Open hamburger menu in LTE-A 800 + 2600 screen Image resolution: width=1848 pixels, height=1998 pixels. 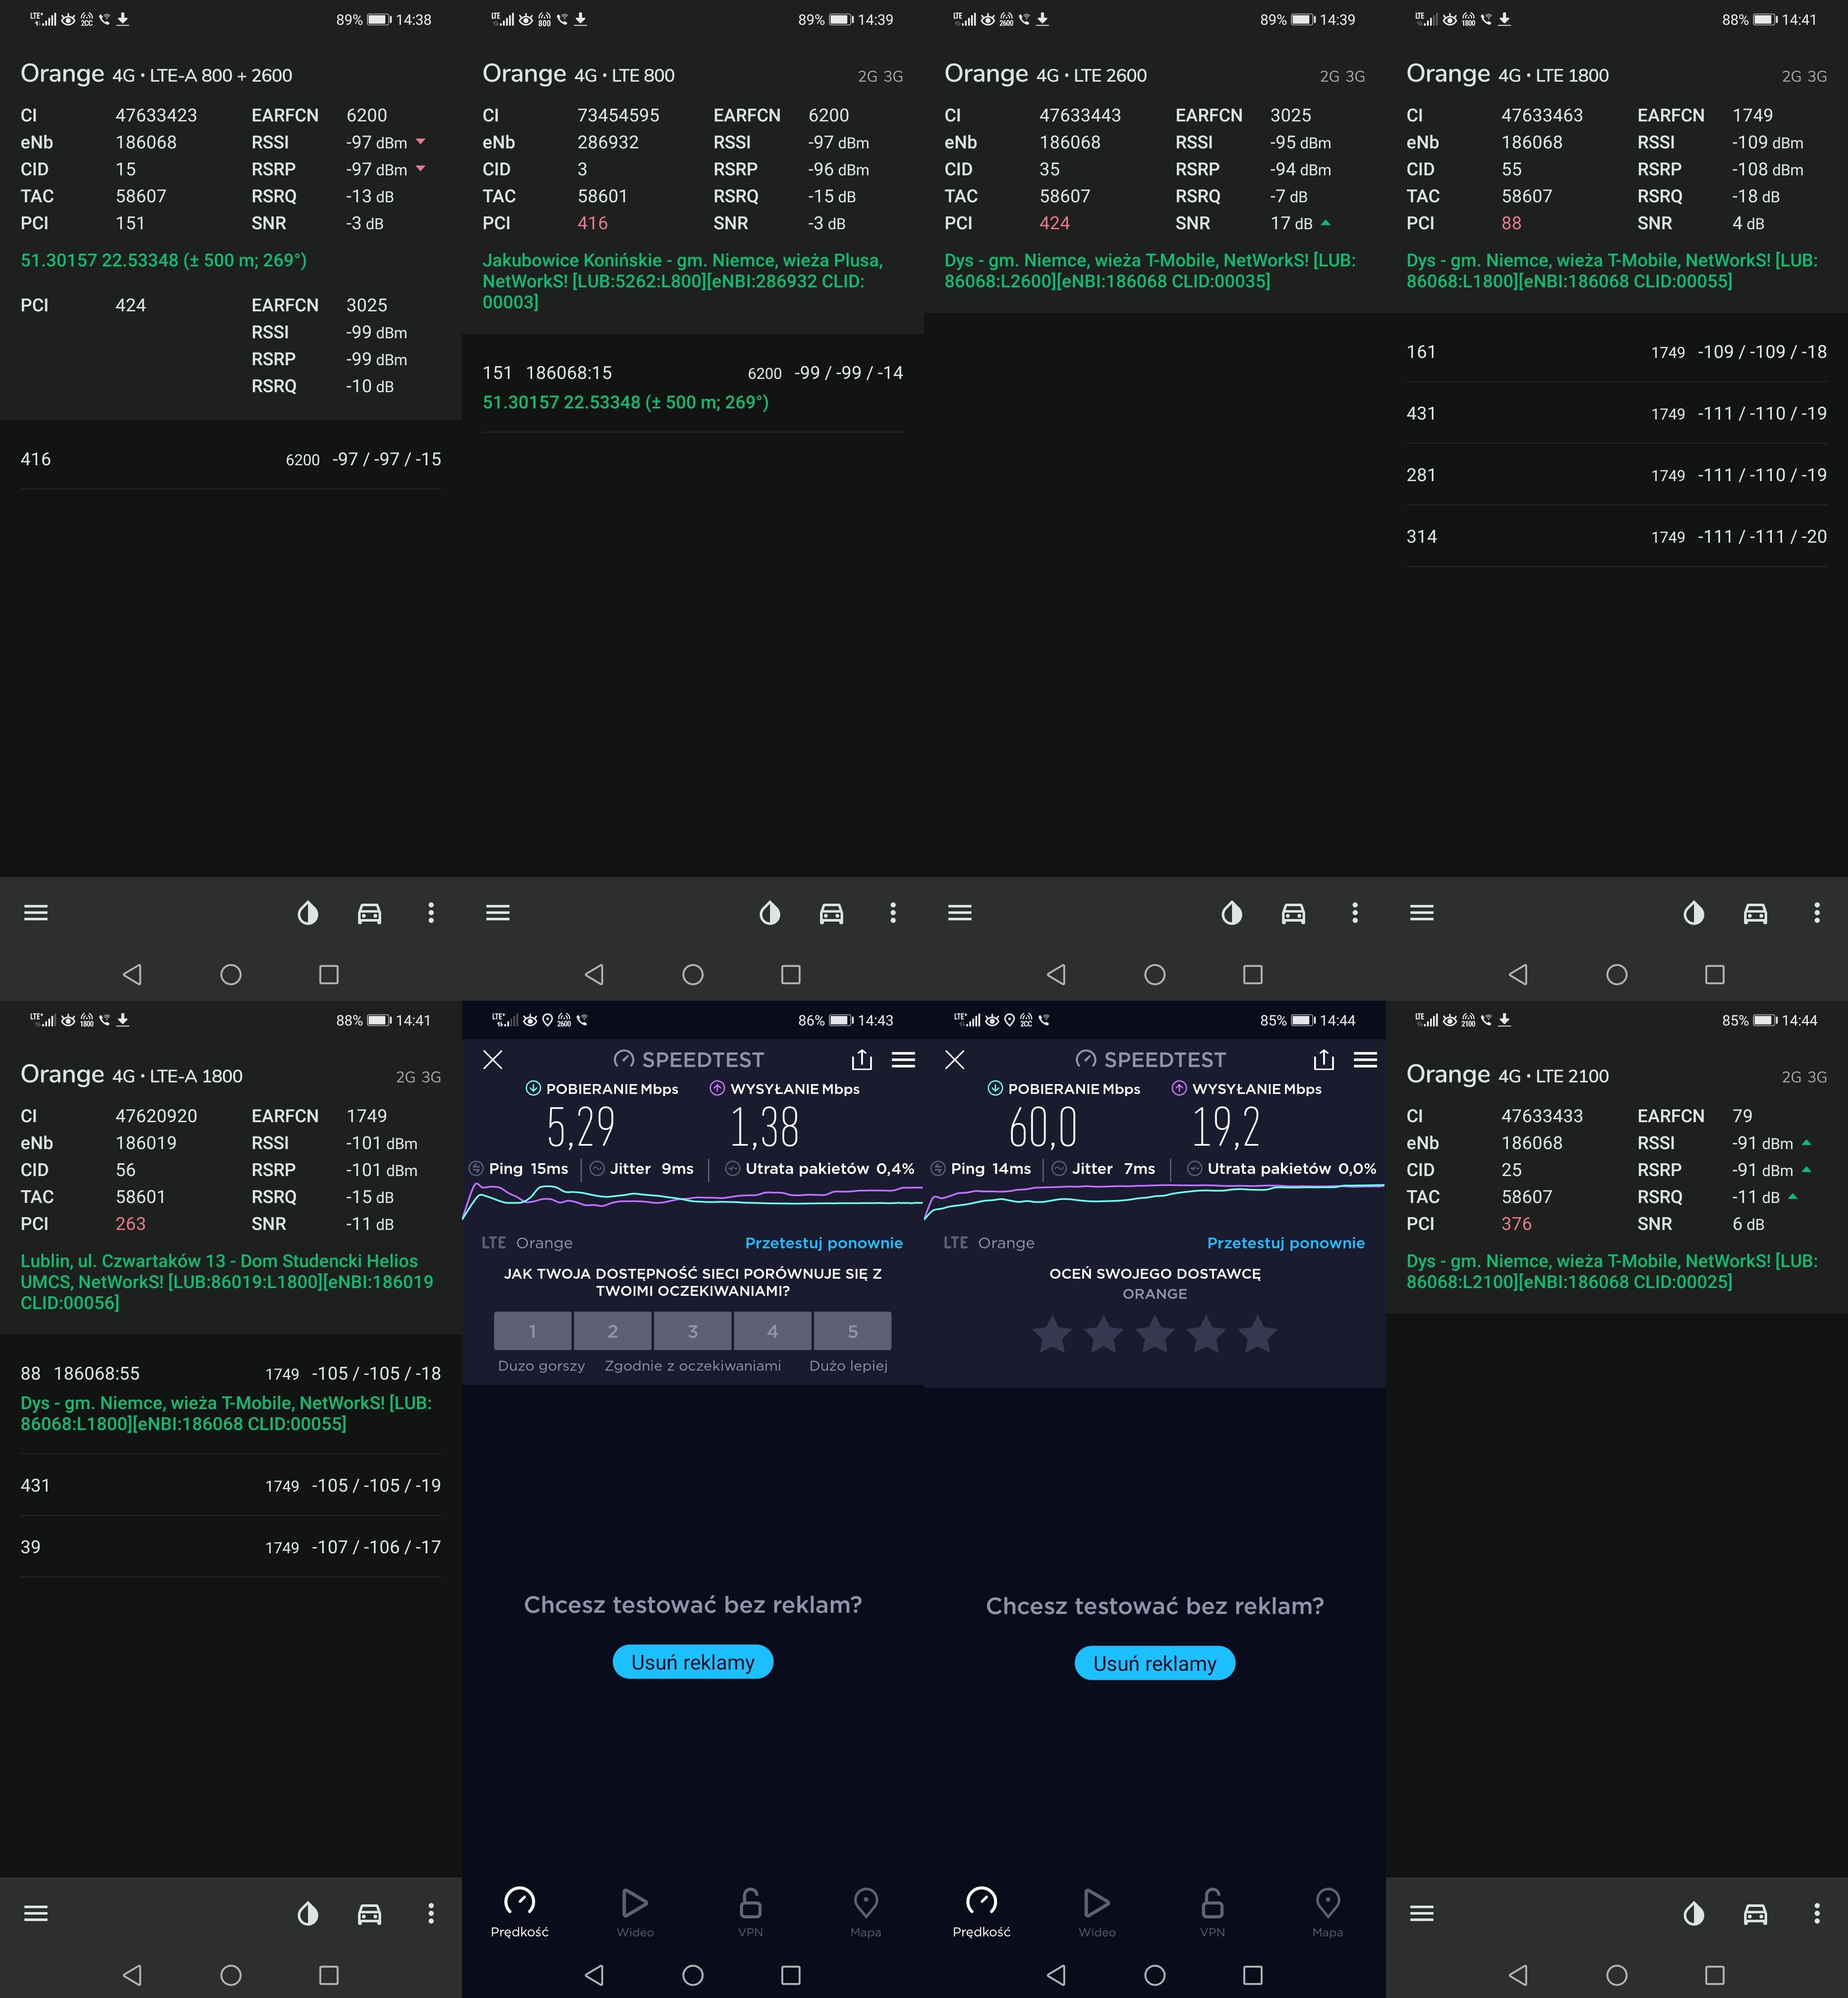click(36, 913)
